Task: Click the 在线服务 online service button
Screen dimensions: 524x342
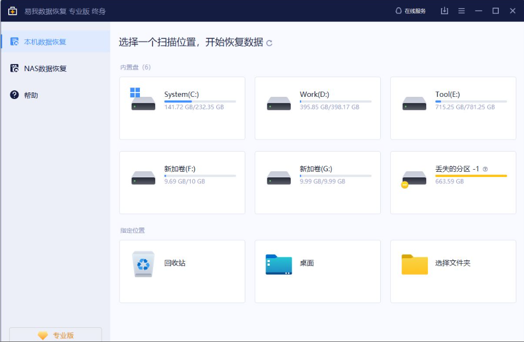Action: 410,11
